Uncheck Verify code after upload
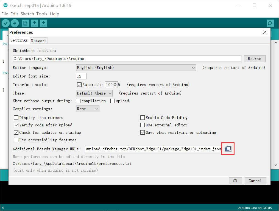 [16, 125]
